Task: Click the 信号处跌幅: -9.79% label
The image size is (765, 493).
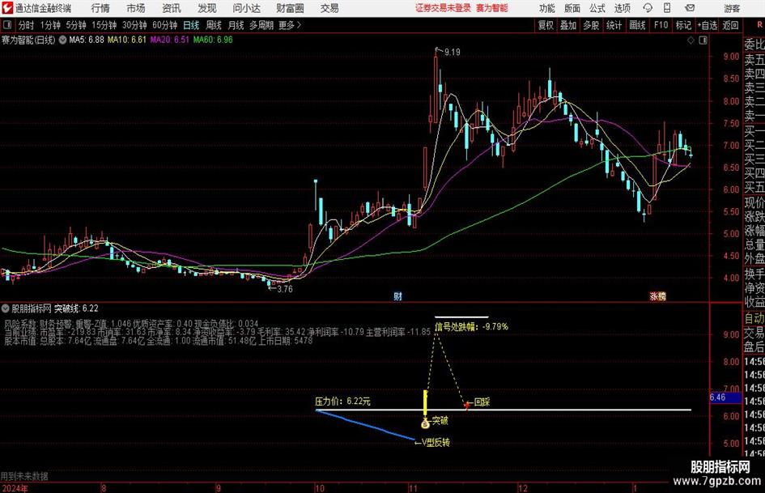Action: pyautogui.click(x=471, y=326)
